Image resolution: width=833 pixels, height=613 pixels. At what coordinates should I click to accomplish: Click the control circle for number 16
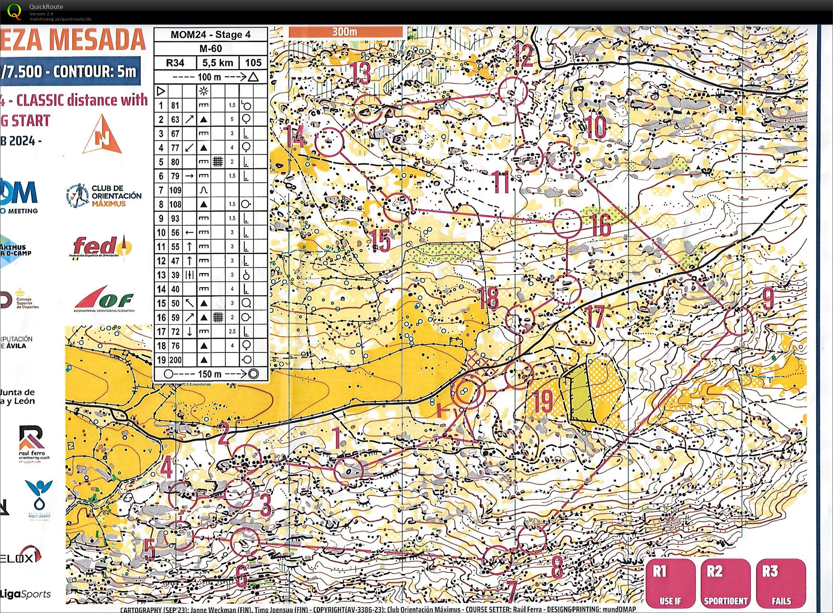pyautogui.click(x=567, y=223)
